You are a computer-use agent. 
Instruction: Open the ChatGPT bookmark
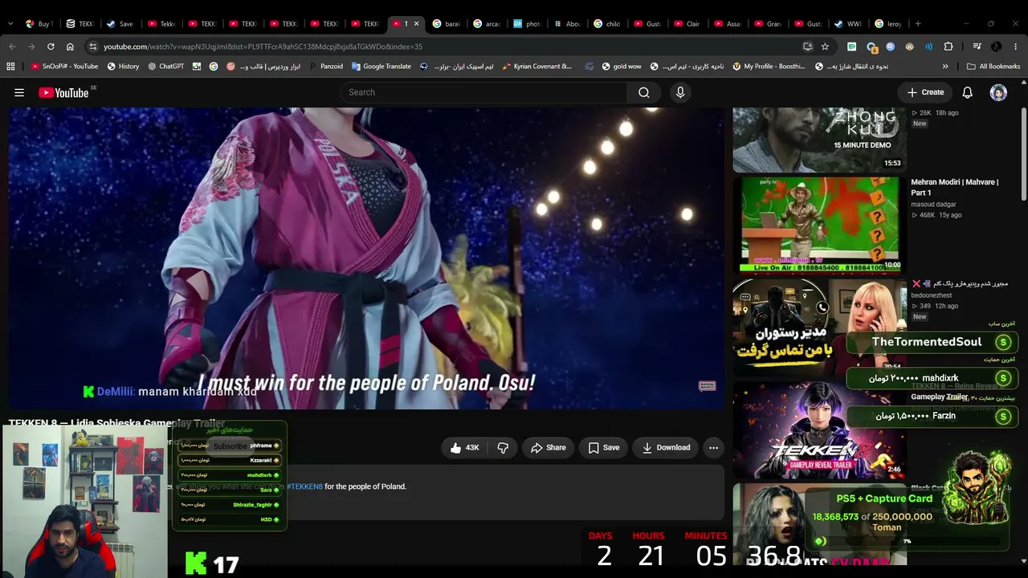[x=166, y=67]
